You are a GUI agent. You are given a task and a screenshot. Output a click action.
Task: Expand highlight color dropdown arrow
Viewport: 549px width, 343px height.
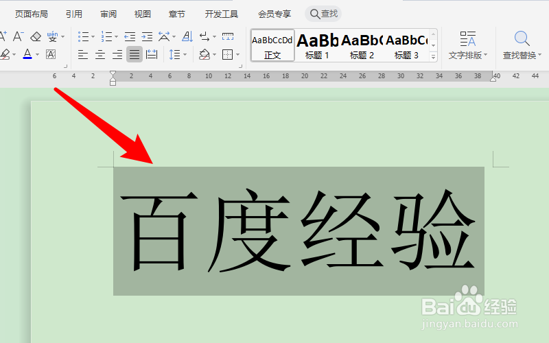(x=14, y=55)
